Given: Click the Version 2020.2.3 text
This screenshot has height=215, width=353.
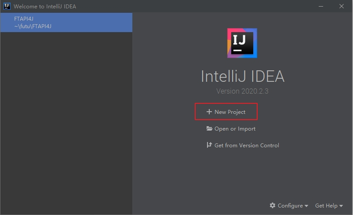Looking at the screenshot, I should [x=242, y=91].
